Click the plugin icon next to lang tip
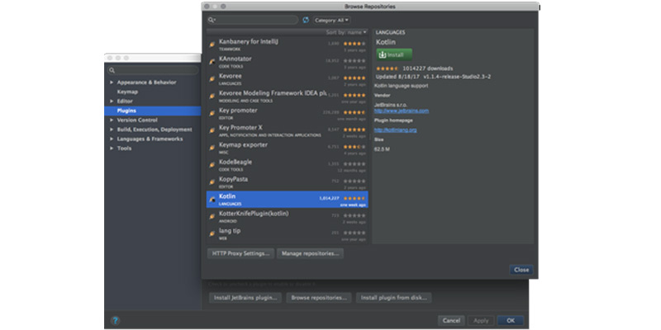The width and height of the screenshot is (661, 330). pos(212,234)
